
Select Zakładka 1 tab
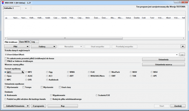pos(11,8)
